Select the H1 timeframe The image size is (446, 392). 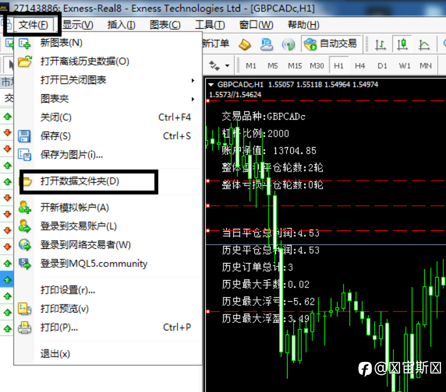[x=338, y=66]
